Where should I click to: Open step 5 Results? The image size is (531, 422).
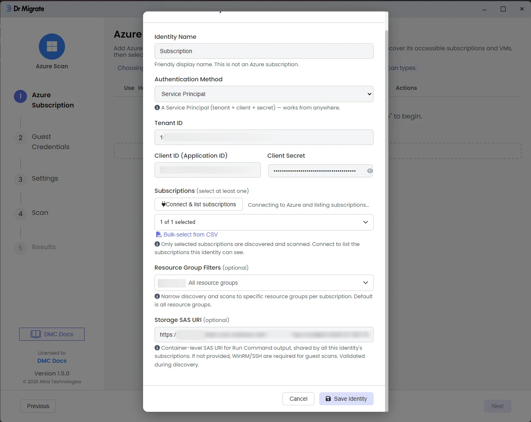(x=36, y=247)
